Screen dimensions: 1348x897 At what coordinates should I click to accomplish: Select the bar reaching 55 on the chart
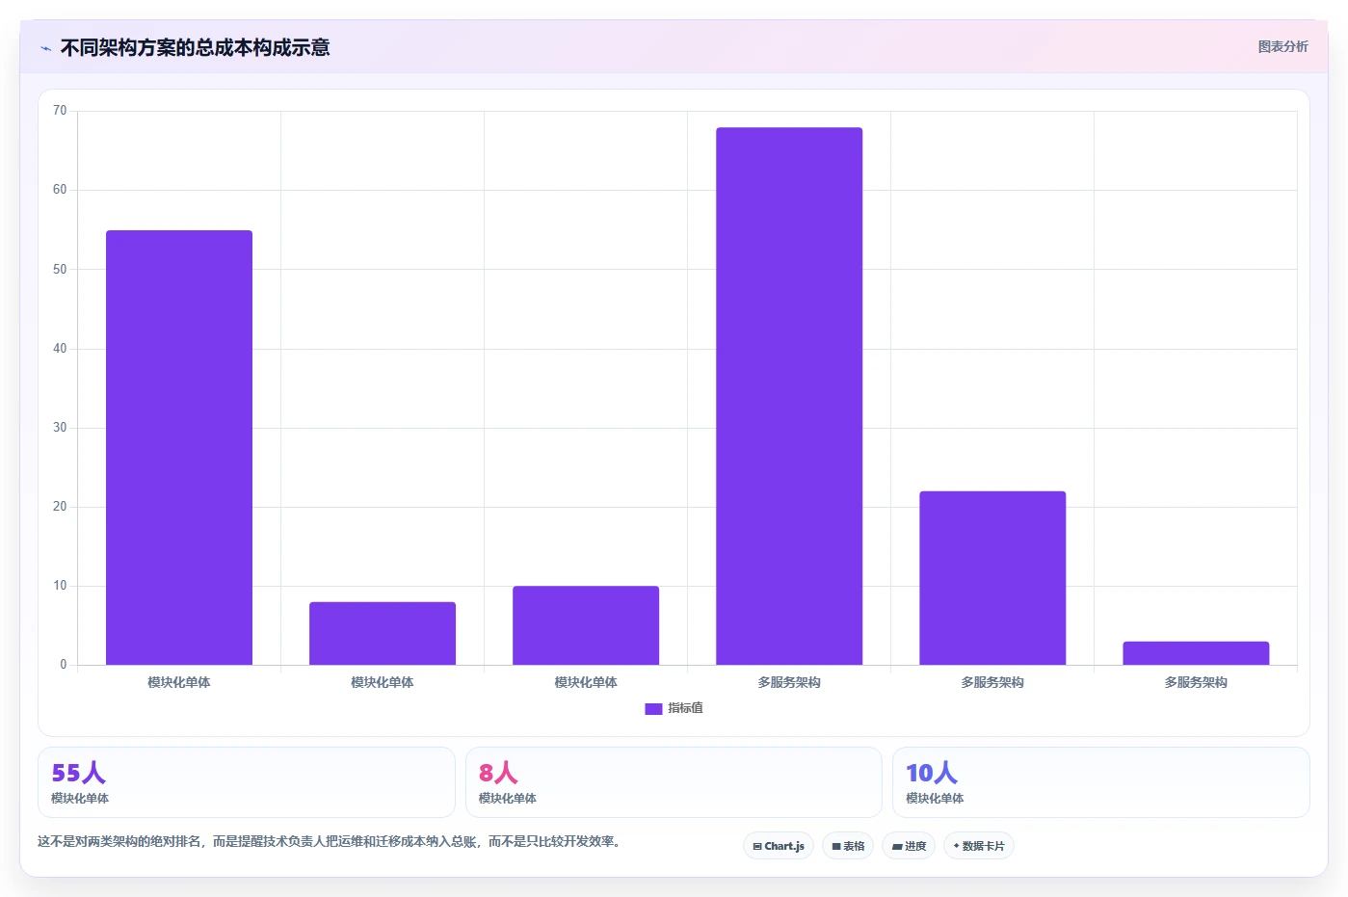tap(179, 447)
